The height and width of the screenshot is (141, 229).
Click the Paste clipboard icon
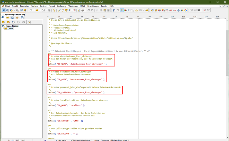point(105,10)
